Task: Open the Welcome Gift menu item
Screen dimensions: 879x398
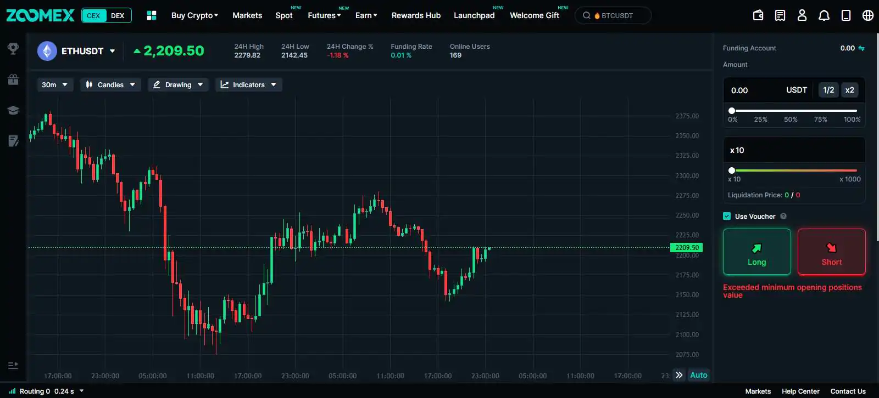Action: click(535, 15)
